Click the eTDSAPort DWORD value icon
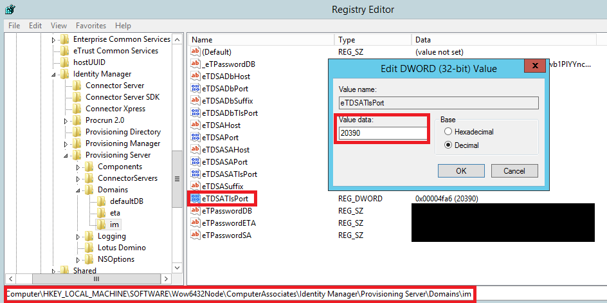The image size is (607, 303). pos(195,137)
